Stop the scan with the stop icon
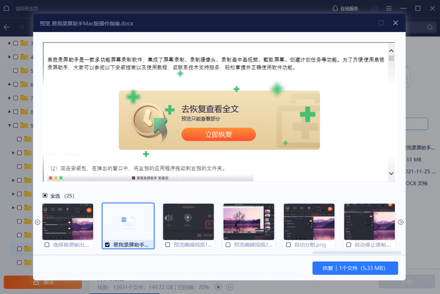 219,287
